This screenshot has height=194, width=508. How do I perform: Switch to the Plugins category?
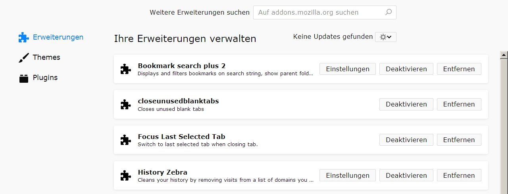[45, 78]
